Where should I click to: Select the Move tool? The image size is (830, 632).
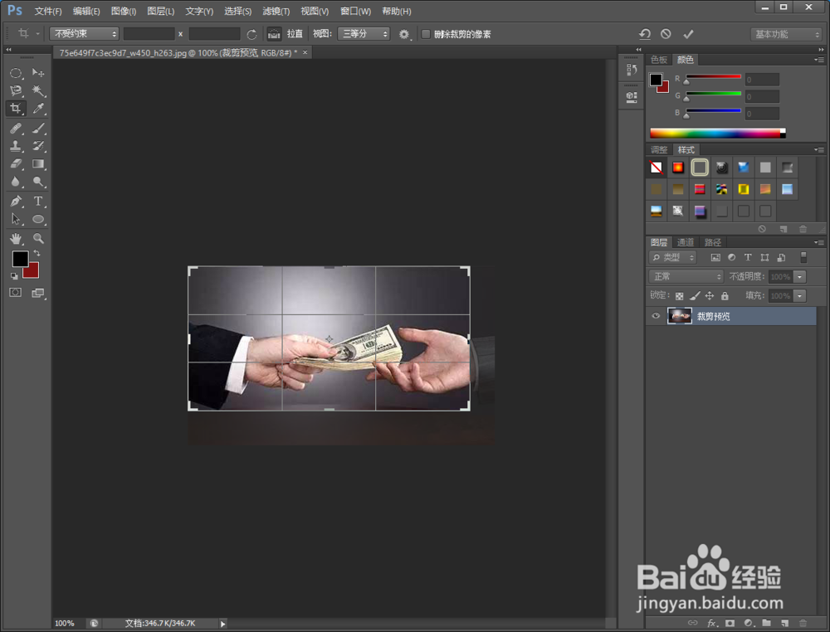38,73
